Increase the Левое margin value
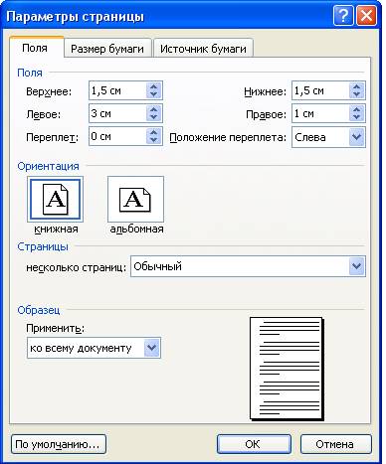 153,109
